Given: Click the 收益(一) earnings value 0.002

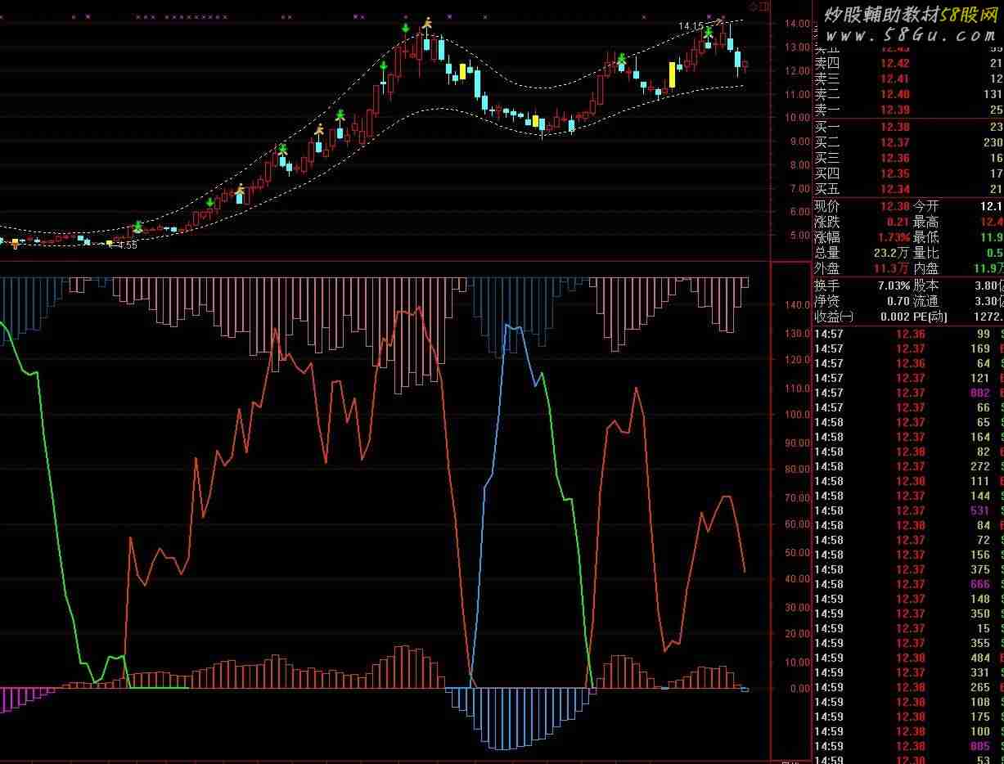Looking at the screenshot, I should pos(895,317).
